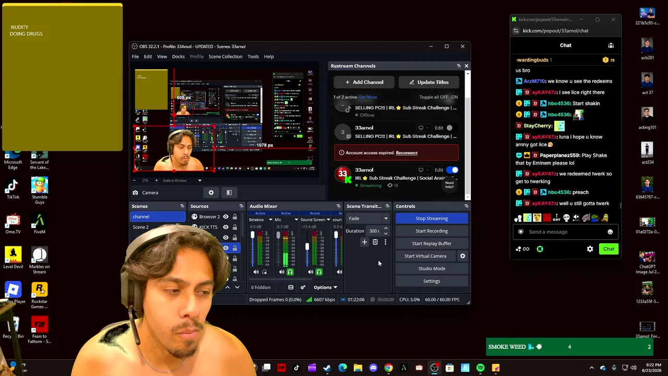The width and height of the screenshot is (668, 376).
Task: Adjust the Mic volume slider
Action: [x=278, y=236]
